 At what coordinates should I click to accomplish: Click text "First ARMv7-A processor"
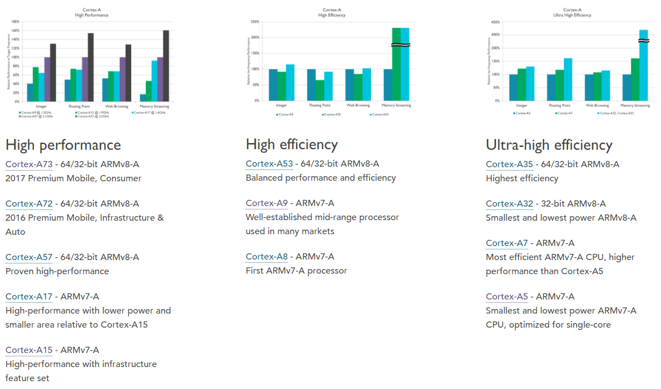(296, 271)
